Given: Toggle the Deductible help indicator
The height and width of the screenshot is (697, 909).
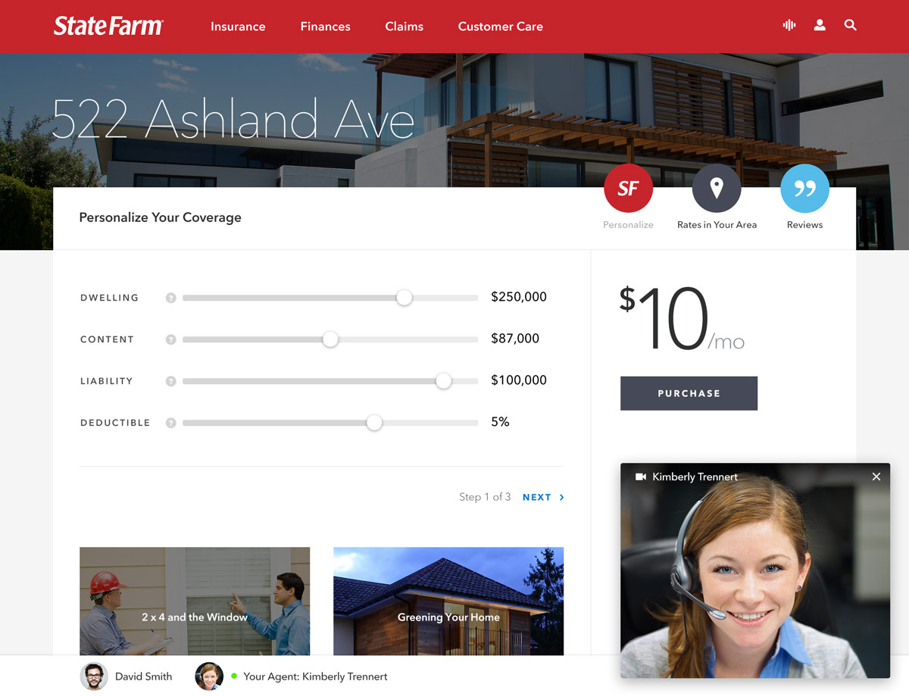Looking at the screenshot, I should 170,423.
